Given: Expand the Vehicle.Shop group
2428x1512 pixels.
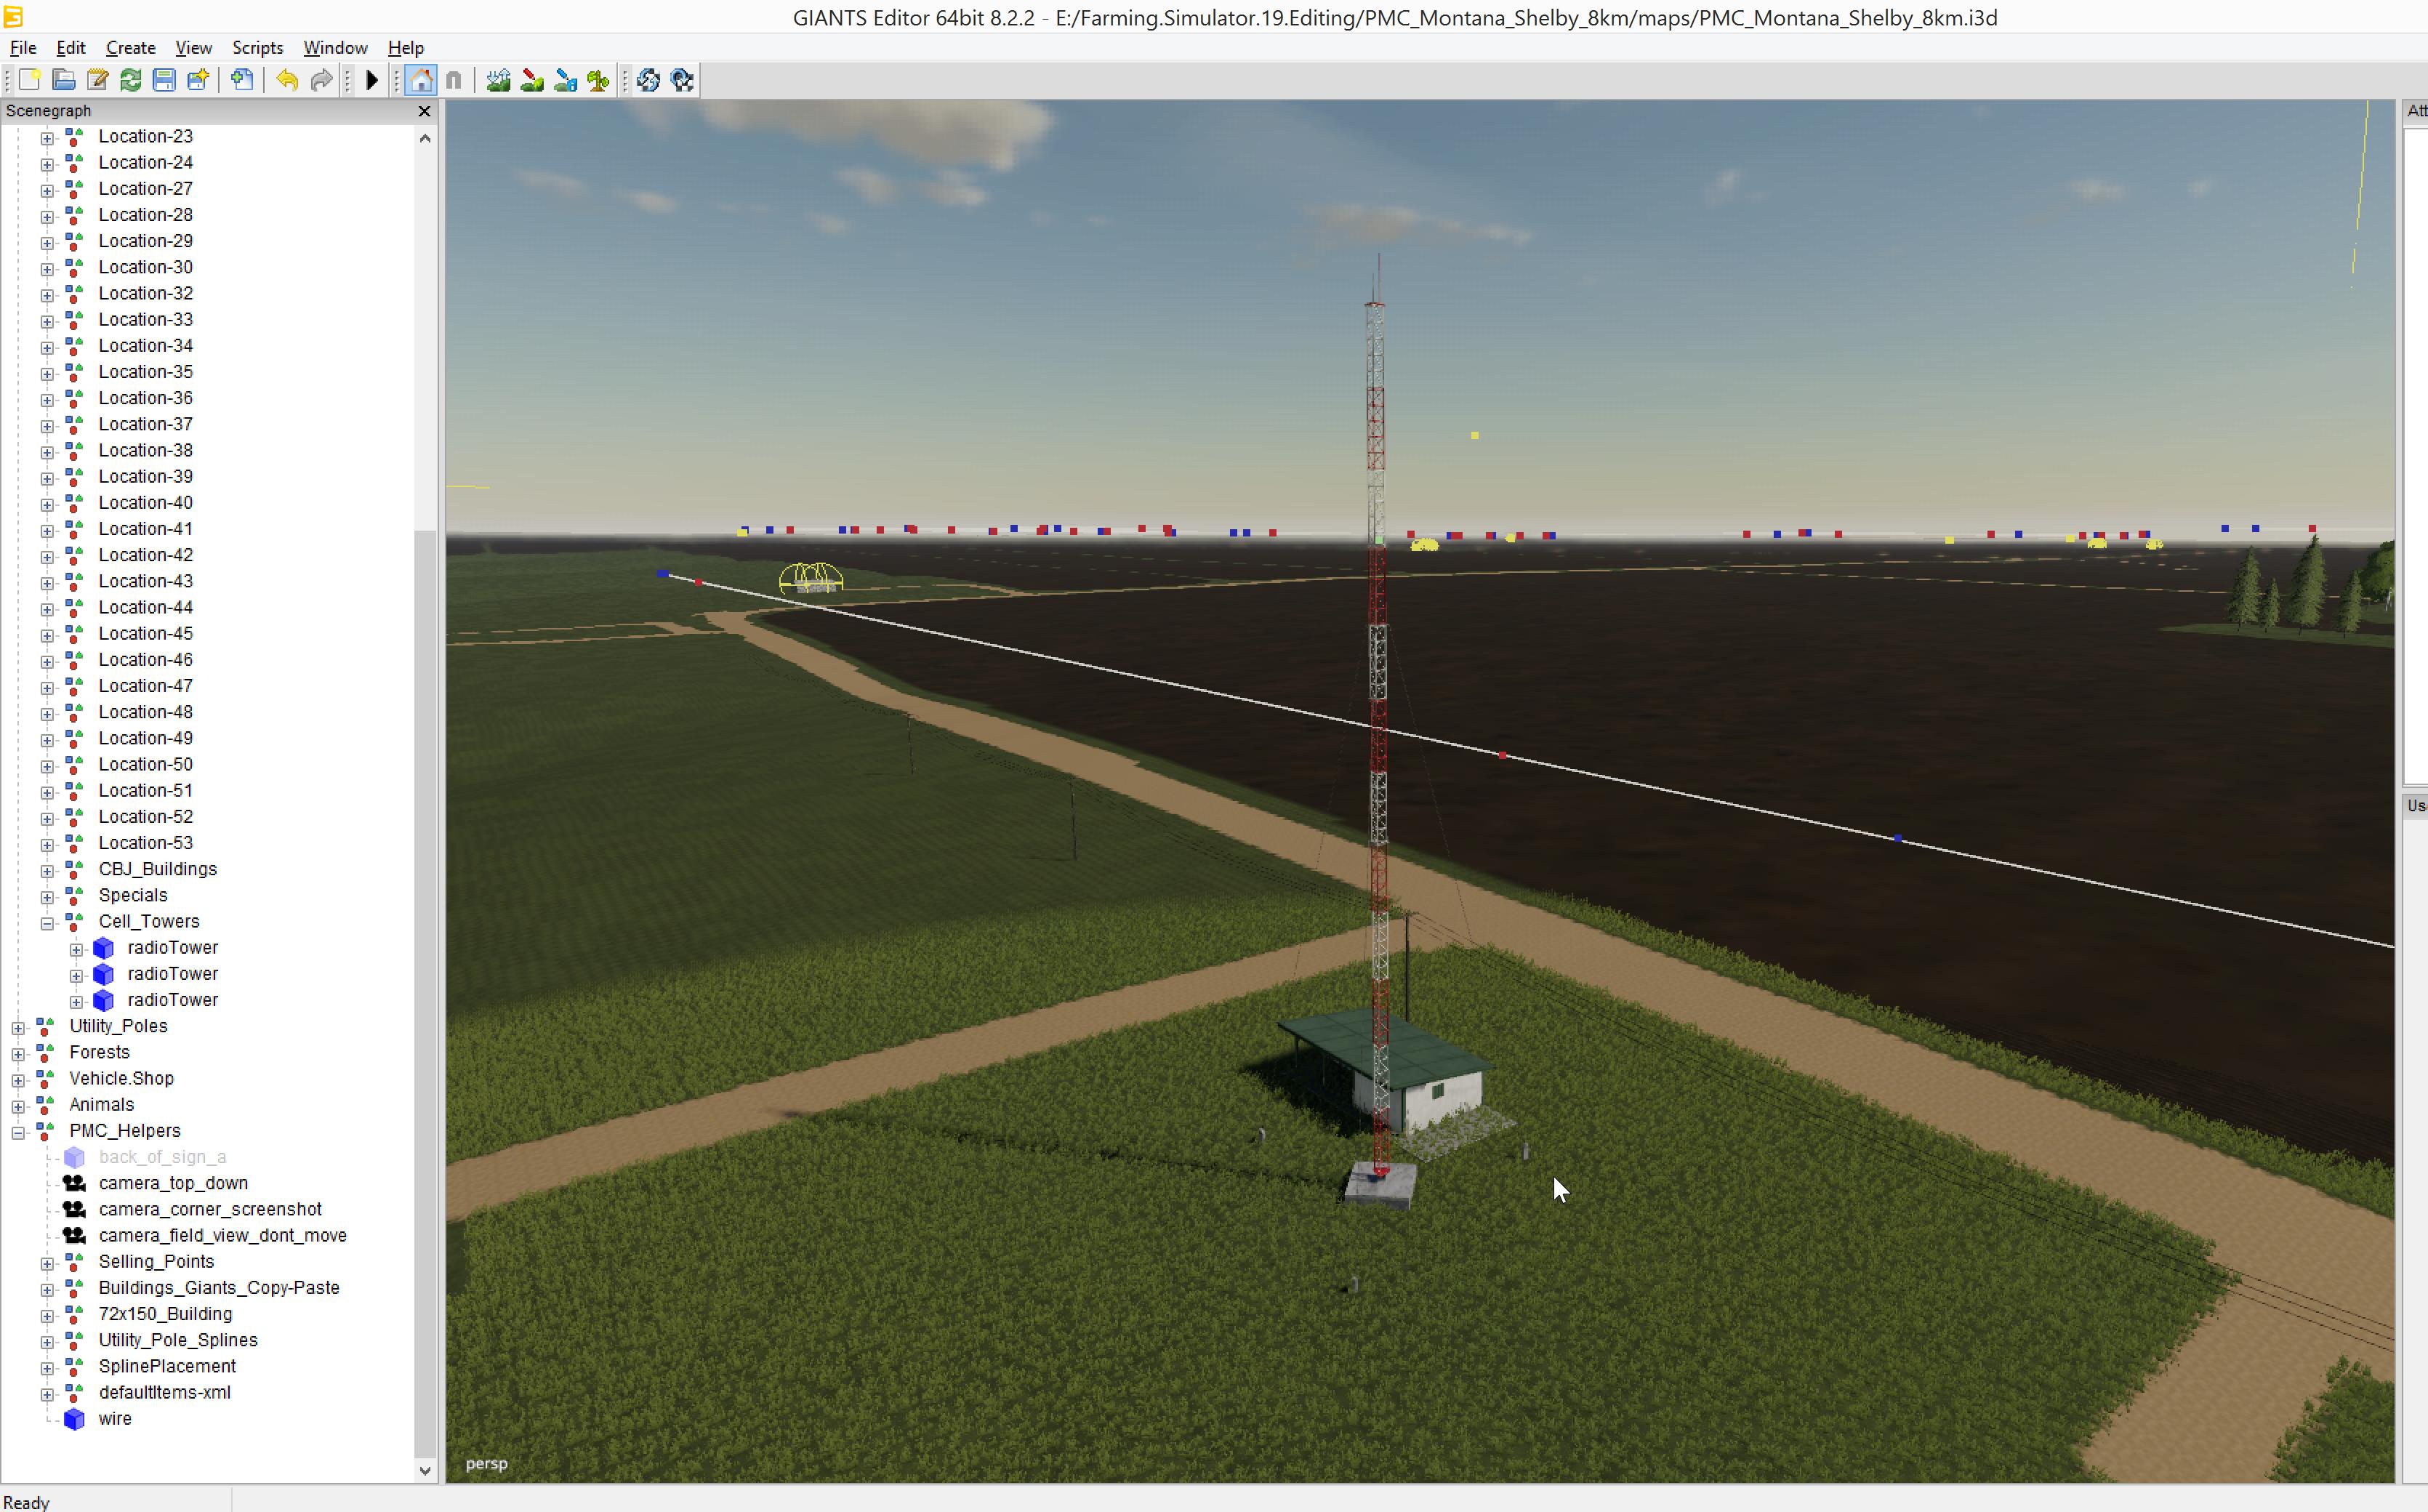Looking at the screenshot, I should [x=18, y=1080].
